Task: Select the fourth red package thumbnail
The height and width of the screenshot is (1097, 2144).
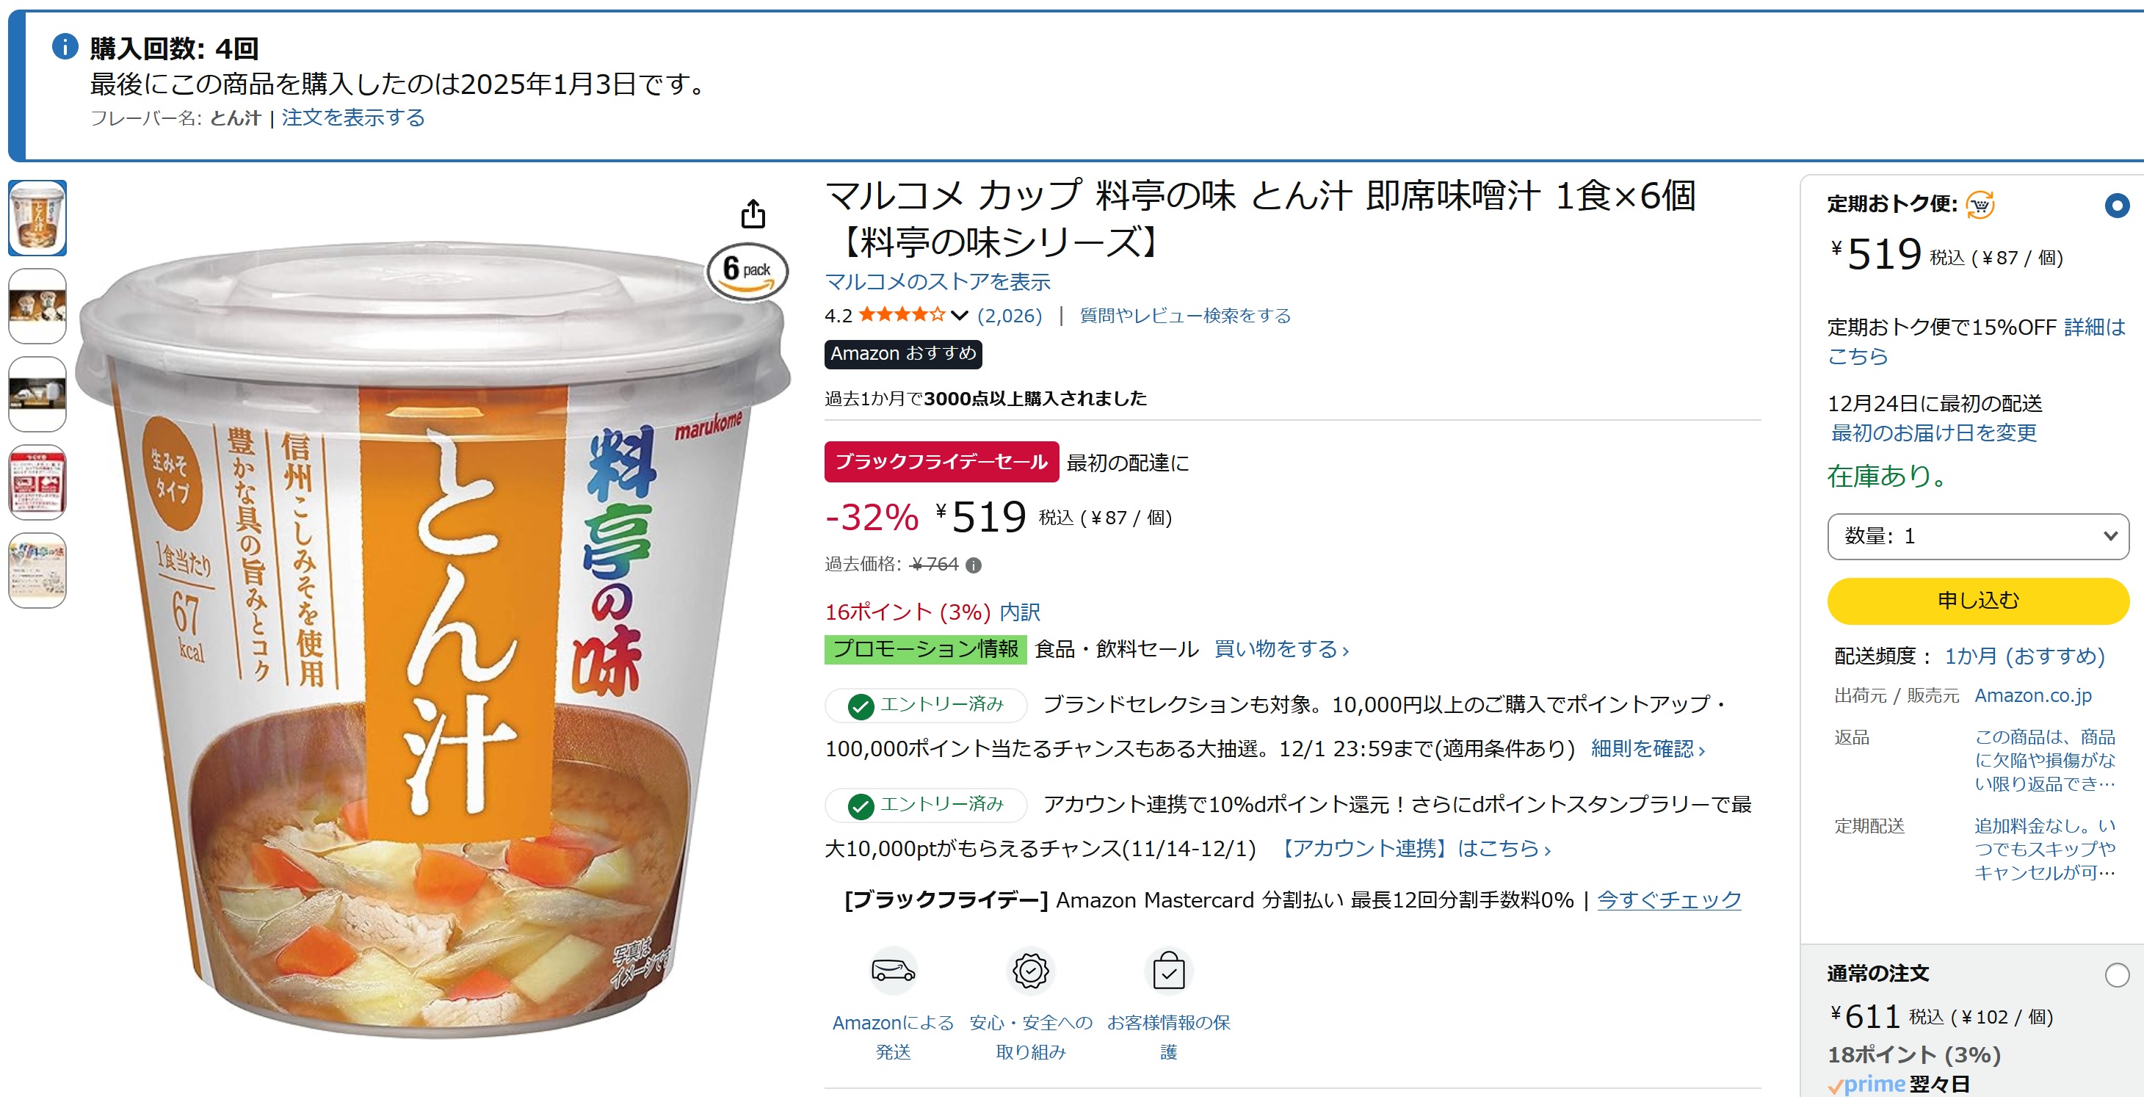Action: [x=37, y=482]
